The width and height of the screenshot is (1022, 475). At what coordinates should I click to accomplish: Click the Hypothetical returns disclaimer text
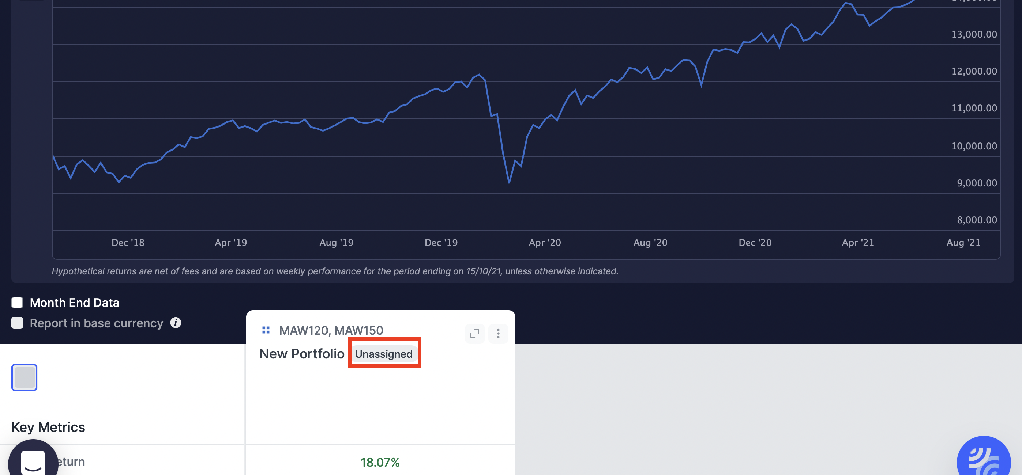click(335, 271)
